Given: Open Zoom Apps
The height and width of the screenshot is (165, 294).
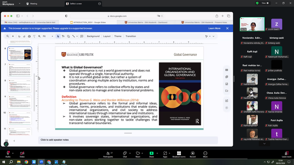Looking at the screenshot, I should tap(165, 154).
